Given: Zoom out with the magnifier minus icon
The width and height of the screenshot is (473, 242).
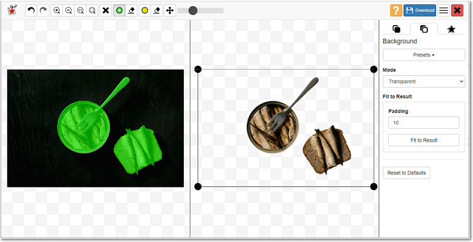Looking at the screenshot, I should pyautogui.click(x=68, y=11).
